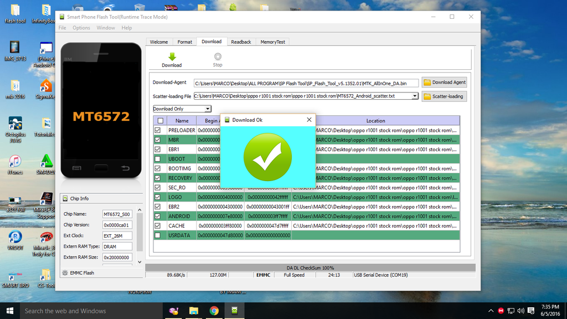Screen dimensions: 567x319
Task: Toggle the USRDATA partition checkbox
Action: pyautogui.click(x=158, y=235)
